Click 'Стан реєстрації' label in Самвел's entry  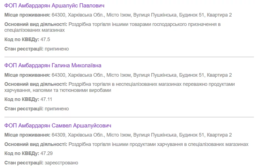pos(24,163)
